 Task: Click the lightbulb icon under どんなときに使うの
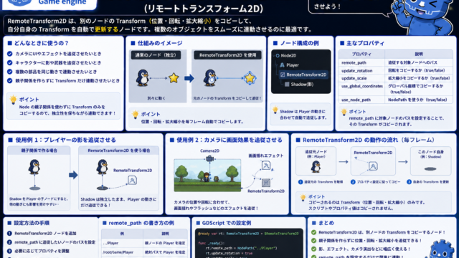[x=13, y=100]
